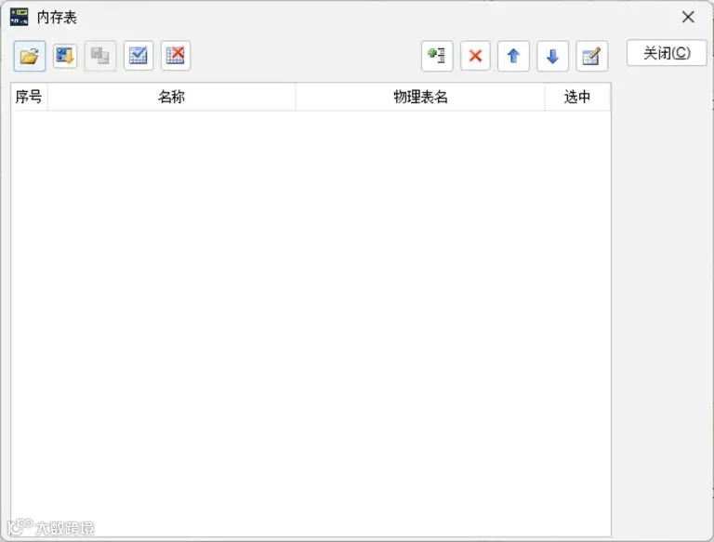
Task: Click the 关闭(C) button
Action: pos(667,53)
